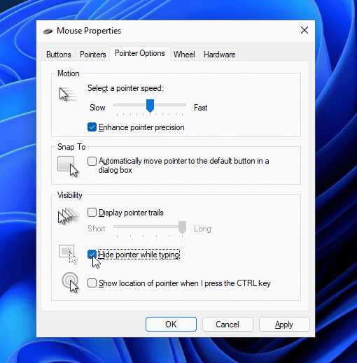Open the Hardware tab
The width and height of the screenshot is (357, 363).
(220, 55)
